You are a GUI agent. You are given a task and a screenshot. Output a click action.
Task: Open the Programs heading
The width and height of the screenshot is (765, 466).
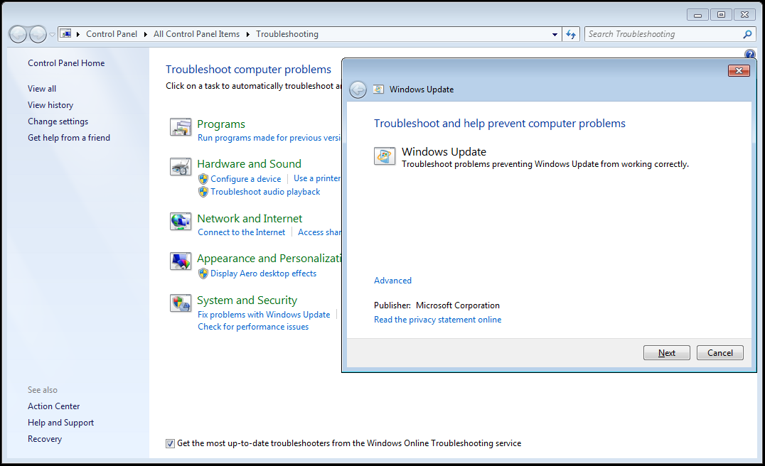[221, 124]
